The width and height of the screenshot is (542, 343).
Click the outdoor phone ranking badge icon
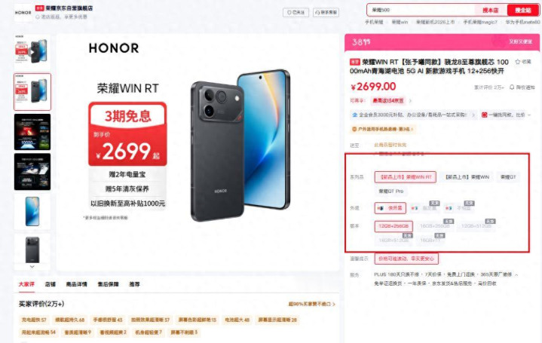pos(354,129)
